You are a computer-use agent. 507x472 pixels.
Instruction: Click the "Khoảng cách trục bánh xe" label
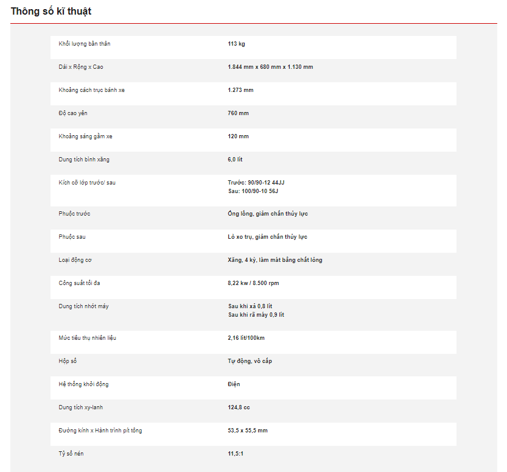92,90
